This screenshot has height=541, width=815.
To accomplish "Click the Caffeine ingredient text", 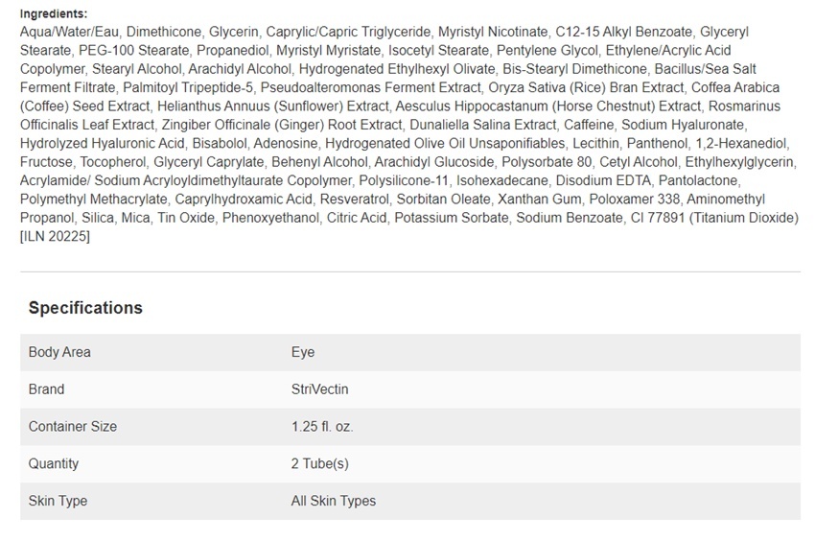I will [x=589, y=125].
